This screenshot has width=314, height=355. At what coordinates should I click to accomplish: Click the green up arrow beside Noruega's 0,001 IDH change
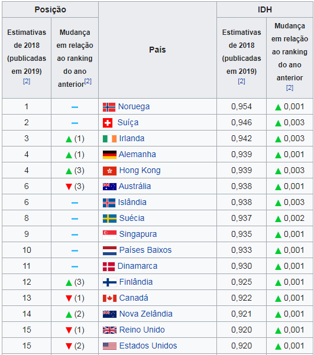click(x=278, y=107)
